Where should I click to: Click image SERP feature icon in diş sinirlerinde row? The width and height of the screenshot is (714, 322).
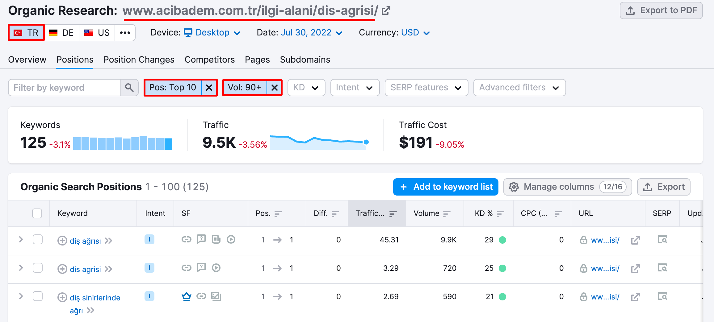pos(216,296)
